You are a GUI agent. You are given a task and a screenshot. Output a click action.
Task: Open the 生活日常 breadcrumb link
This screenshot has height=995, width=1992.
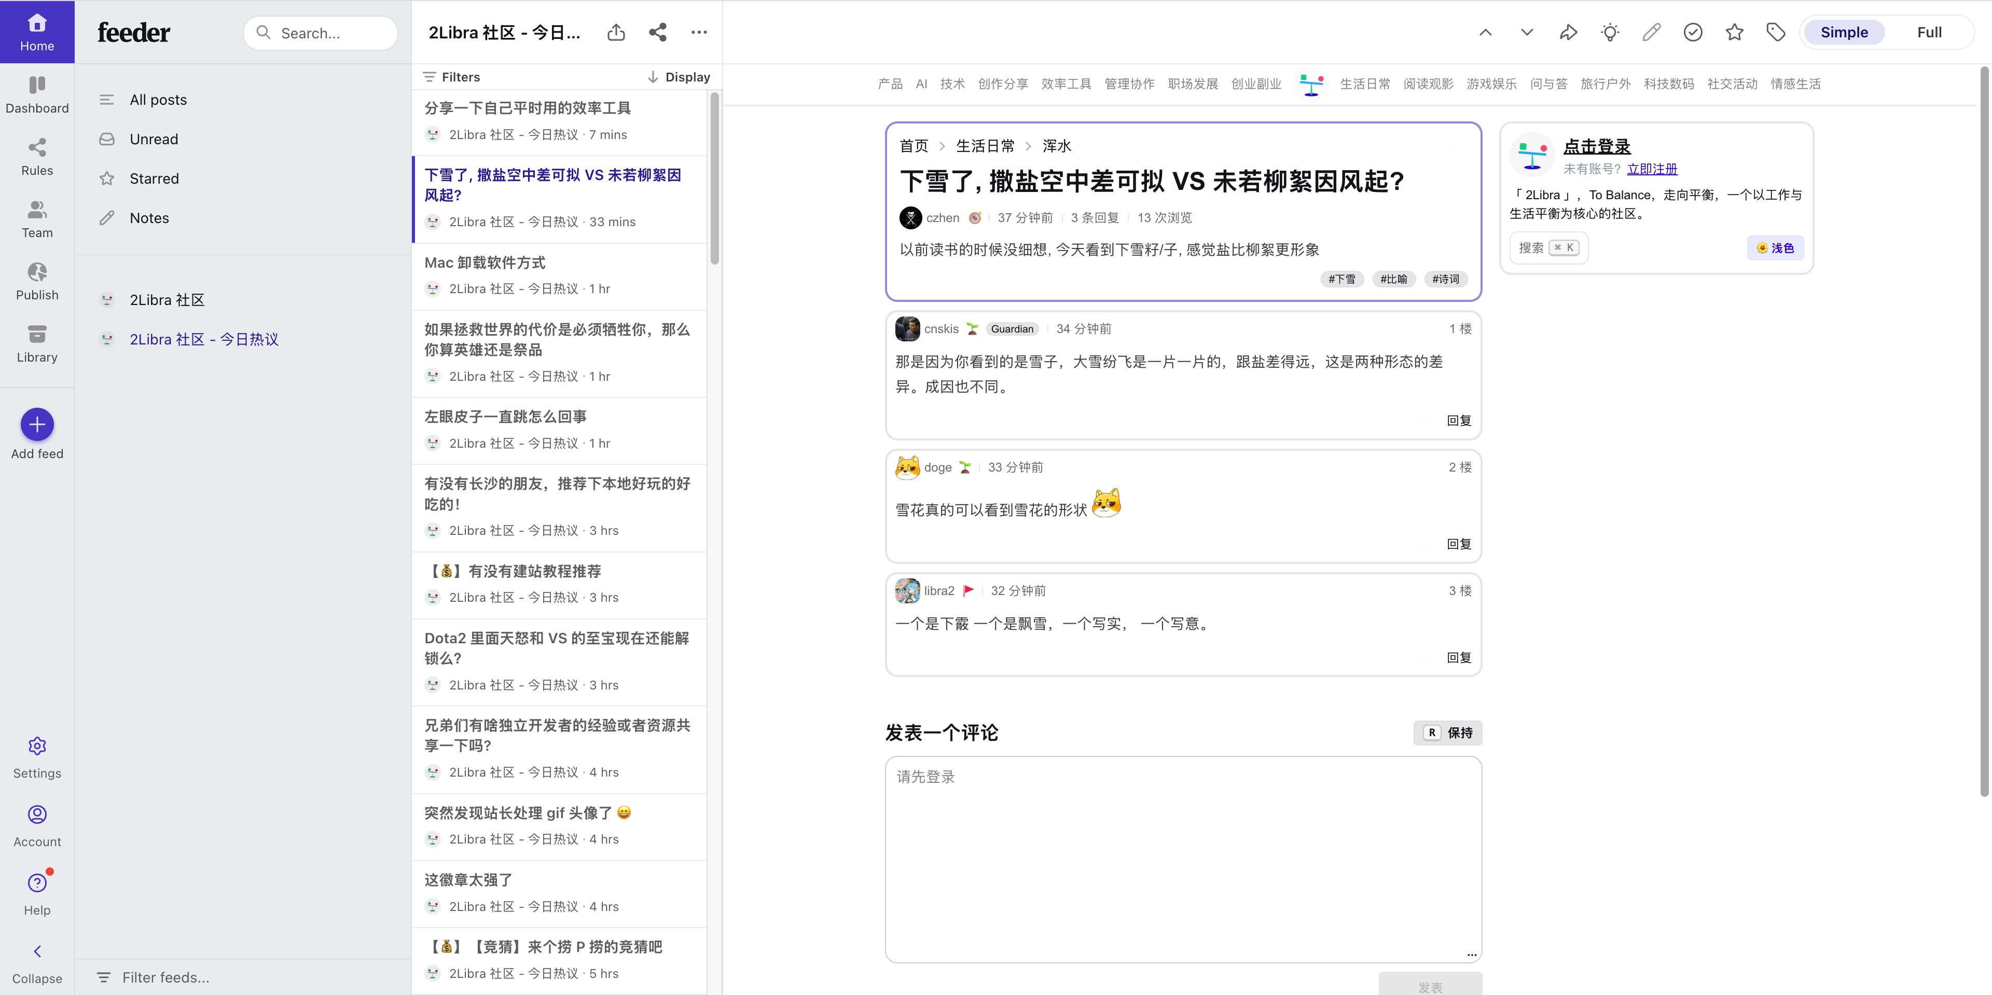(x=985, y=145)
